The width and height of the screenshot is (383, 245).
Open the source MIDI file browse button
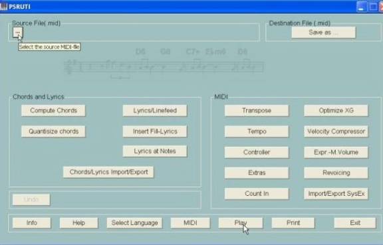tap(17, 33)
